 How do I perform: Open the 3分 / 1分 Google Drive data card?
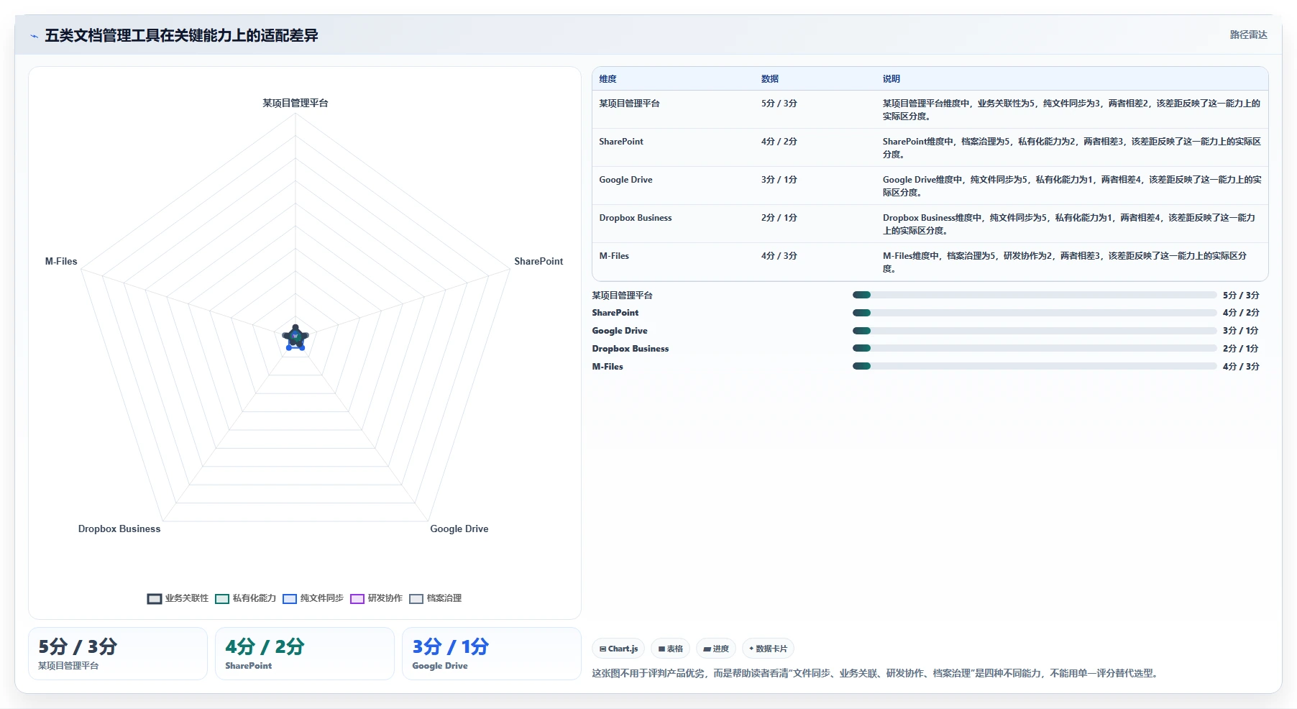pyautogui.click(x=492, y=654)
